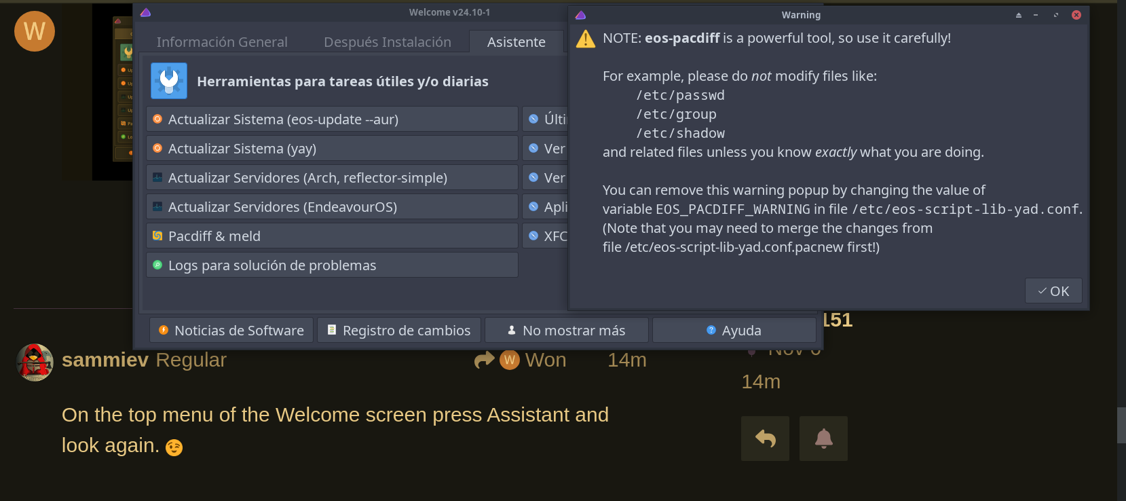Select the Asistente tab
Screen dimensions: 1126x501
pos(516,42)
